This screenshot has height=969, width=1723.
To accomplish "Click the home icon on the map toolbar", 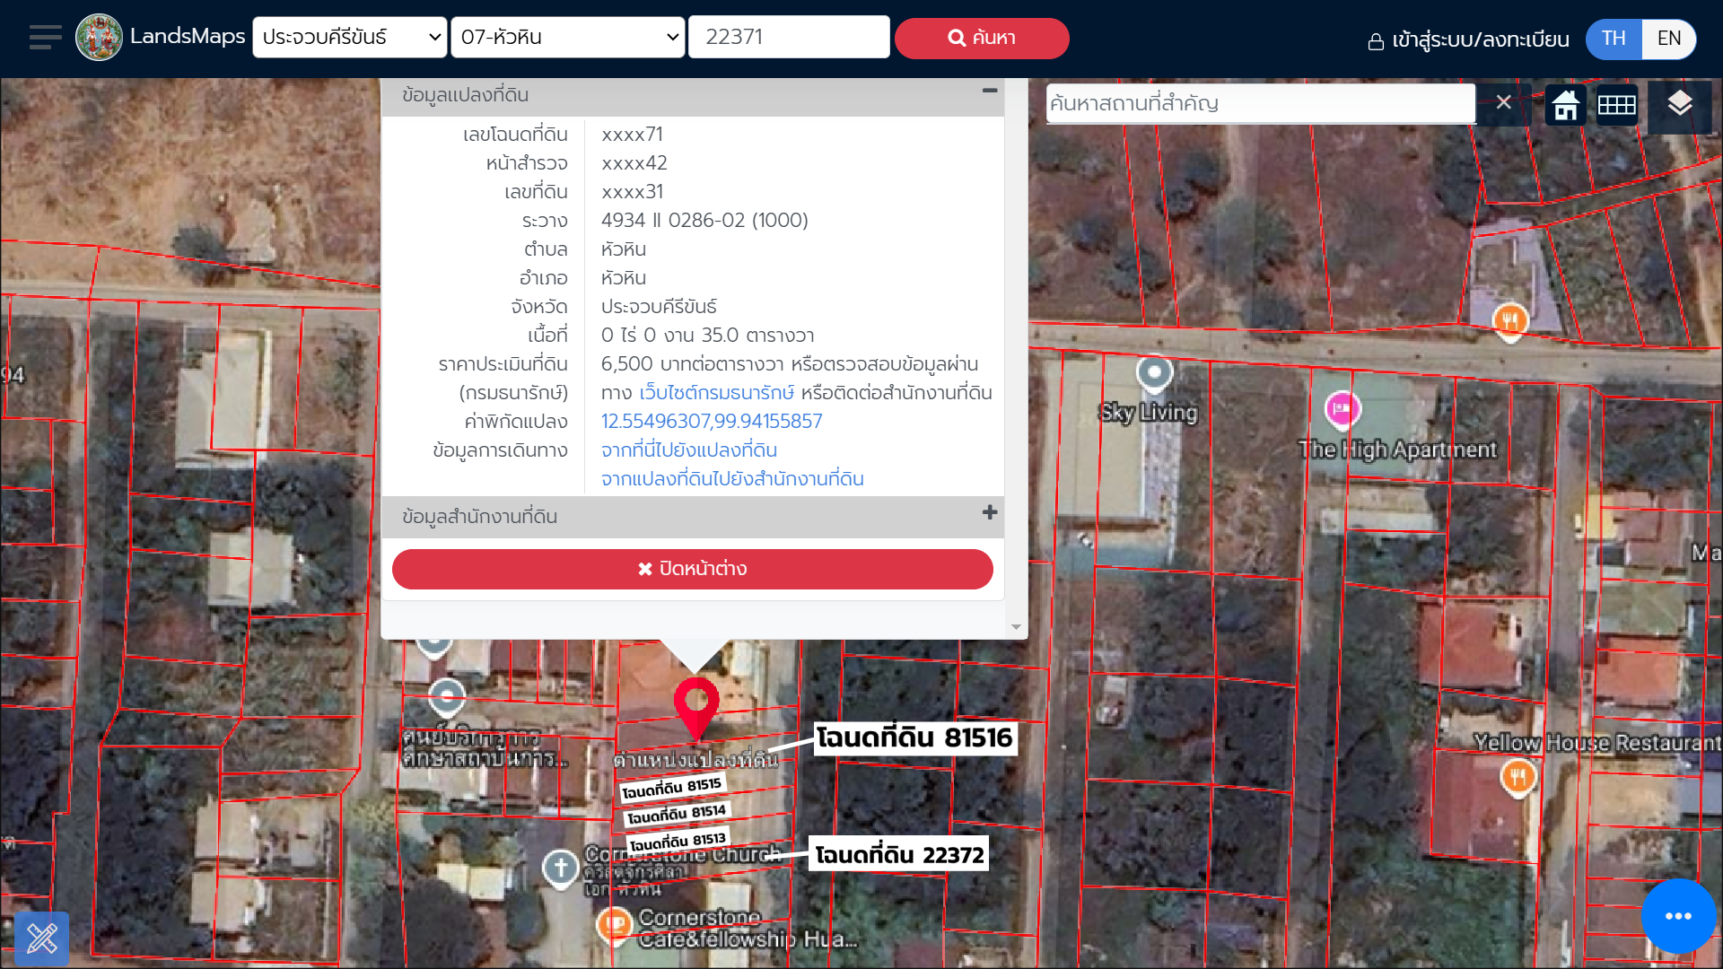I will coord(1566,105).
